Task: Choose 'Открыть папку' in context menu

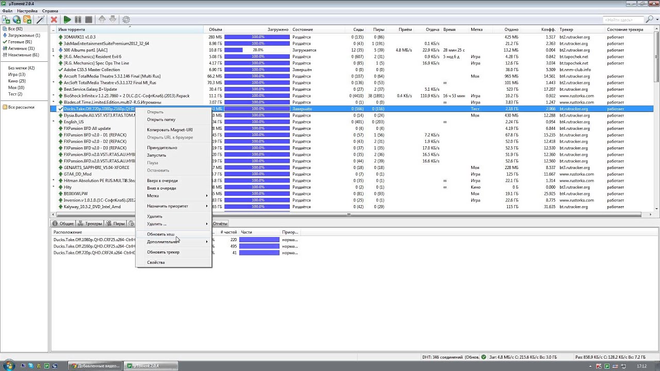Action: tap(173, 120)
